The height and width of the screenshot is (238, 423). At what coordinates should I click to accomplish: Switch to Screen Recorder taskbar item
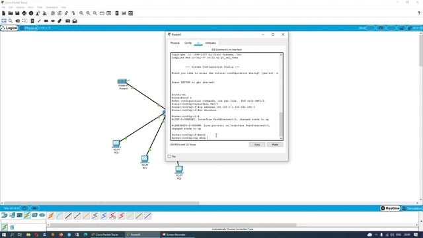[176, 235]
